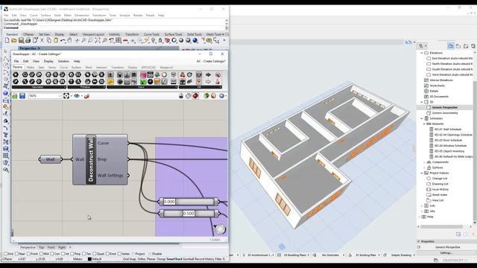Click New file icon in Rhino toolbar

pyautogui.click(x=7, y=40)
